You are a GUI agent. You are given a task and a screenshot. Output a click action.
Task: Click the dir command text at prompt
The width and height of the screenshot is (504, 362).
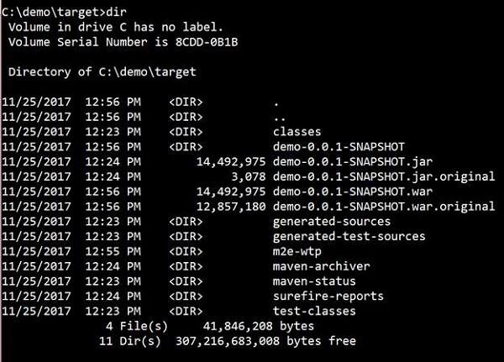[117, 12]
